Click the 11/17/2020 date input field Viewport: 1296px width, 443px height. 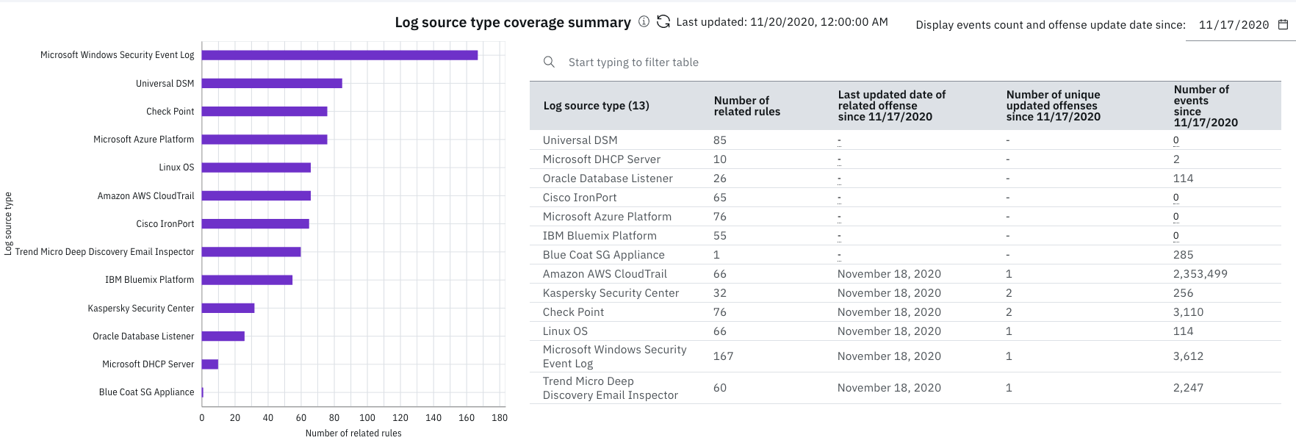pyautogui.click(x=1234, y=25)
